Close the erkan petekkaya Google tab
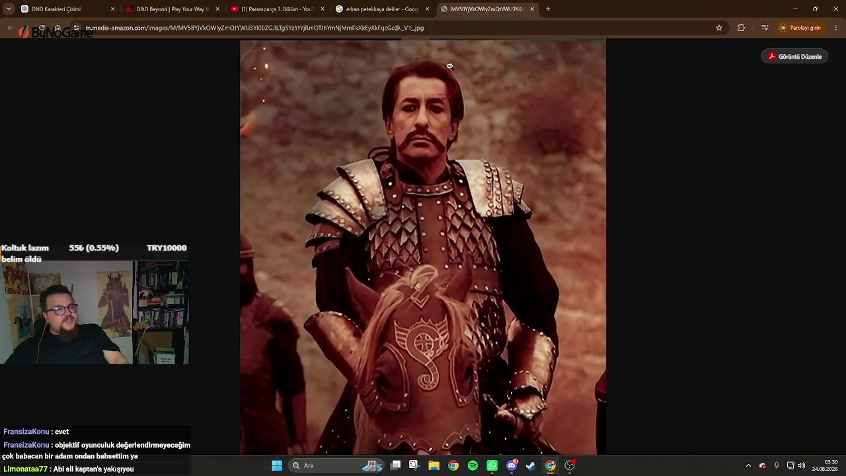This screenshot has height=476, width=846. click(x=428, y=9)
